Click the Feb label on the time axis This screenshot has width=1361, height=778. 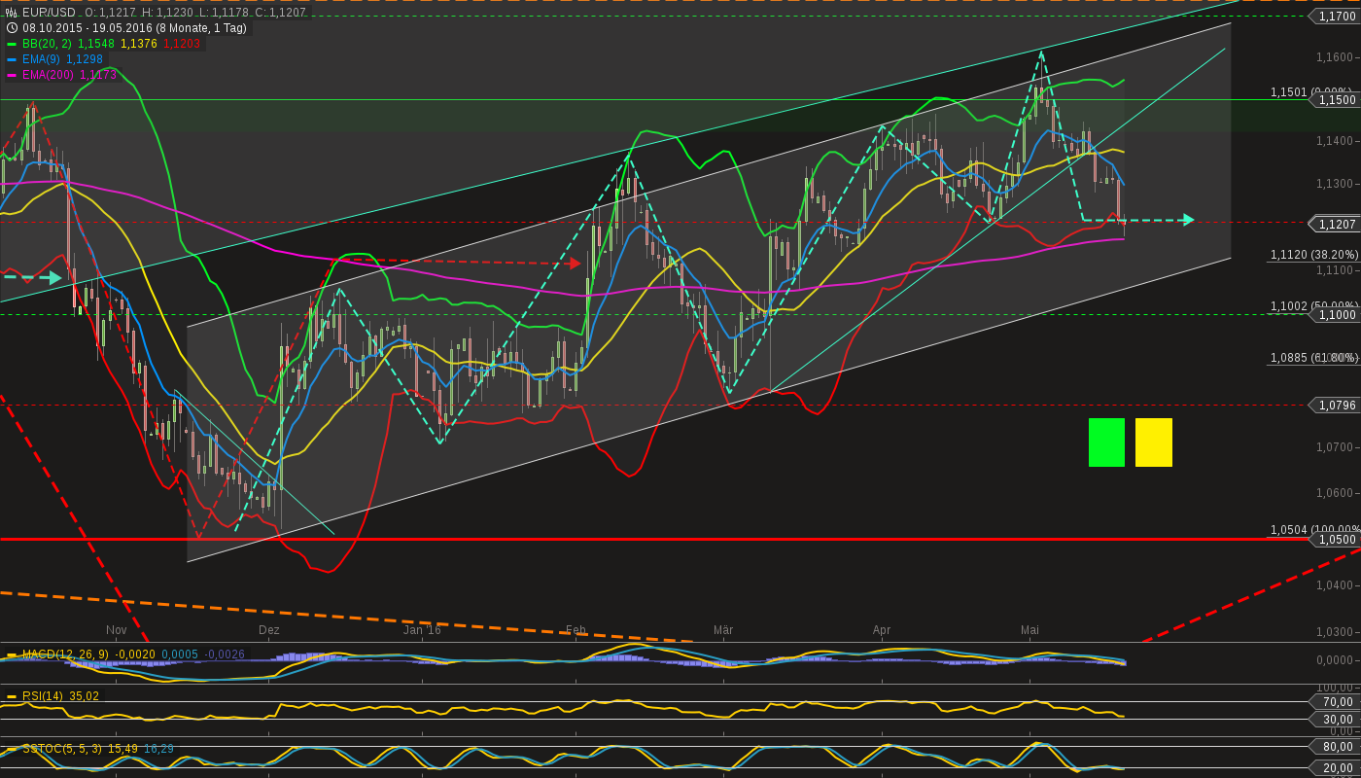pos(576,630)
